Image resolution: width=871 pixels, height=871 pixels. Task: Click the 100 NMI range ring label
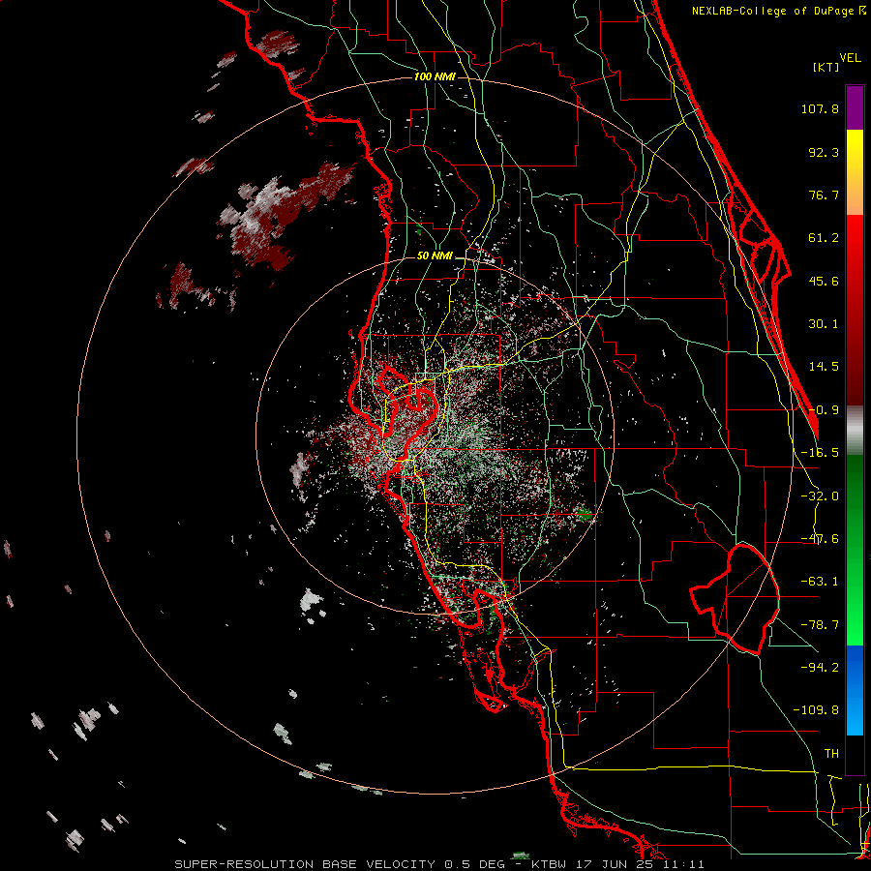pyautogui.click(x=435, y=76)
